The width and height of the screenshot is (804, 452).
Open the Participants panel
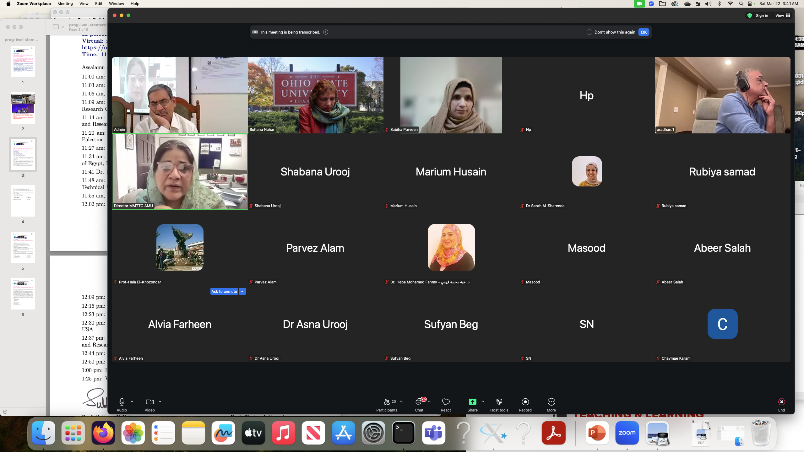click(x=387, y=404)
